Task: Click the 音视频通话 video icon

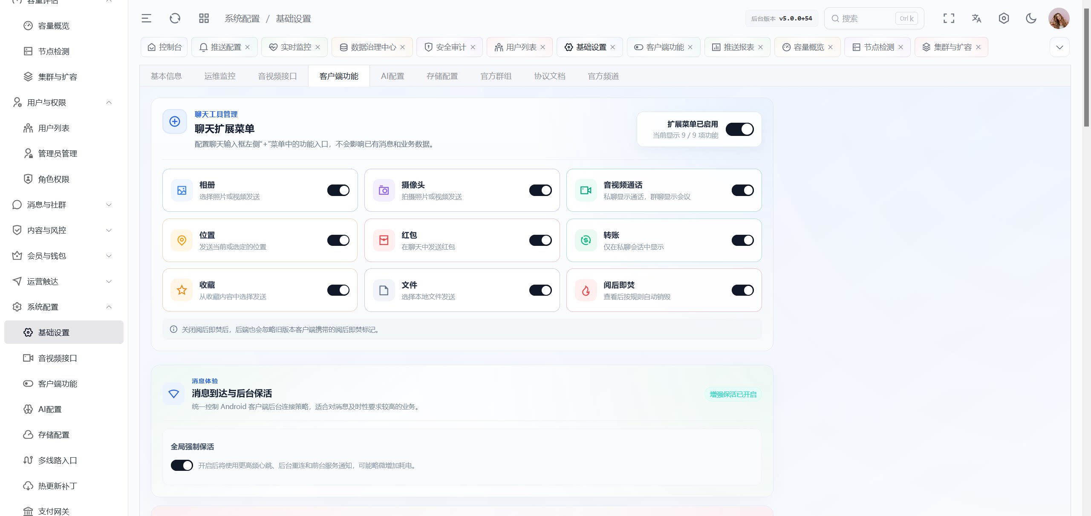Action: coord(586,190)
